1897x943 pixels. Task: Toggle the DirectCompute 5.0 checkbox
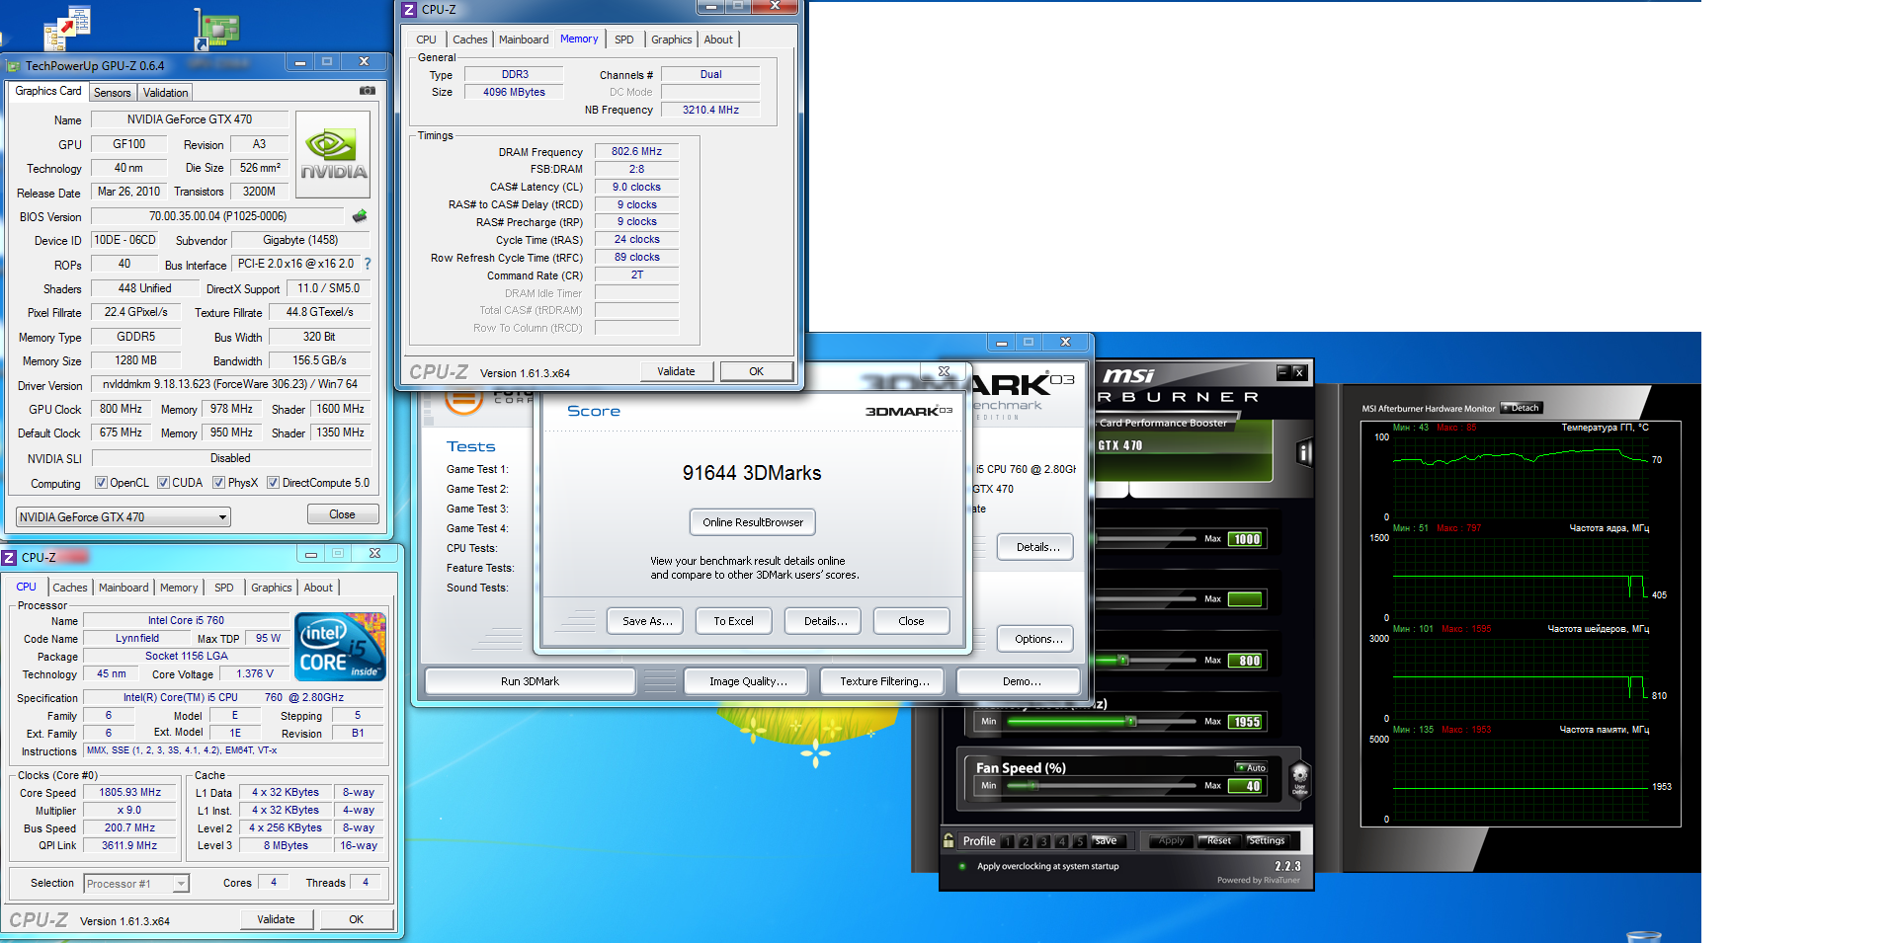273,483
